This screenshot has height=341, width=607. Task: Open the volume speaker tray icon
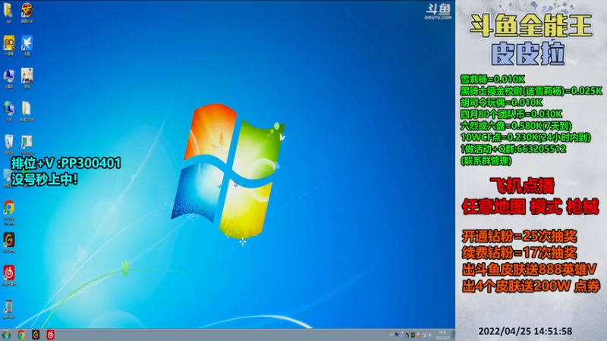[x=430, y=335]
